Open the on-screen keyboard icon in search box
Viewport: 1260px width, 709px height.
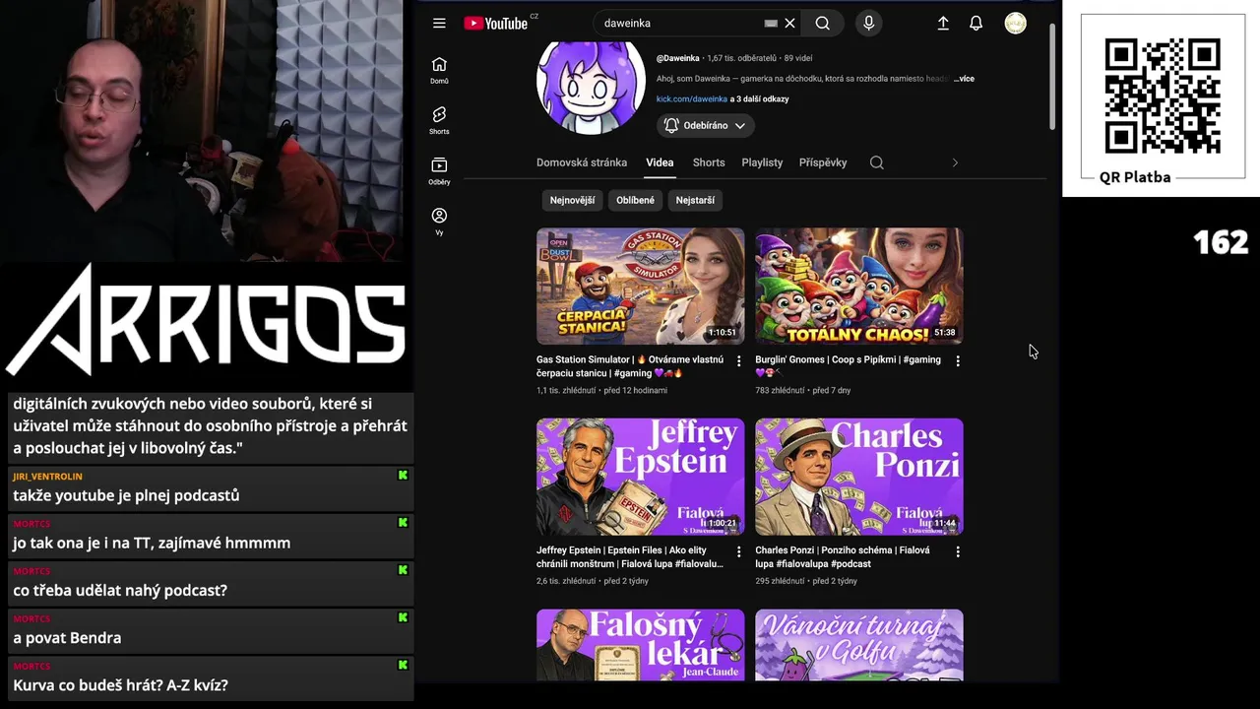[x=771, y=24]
